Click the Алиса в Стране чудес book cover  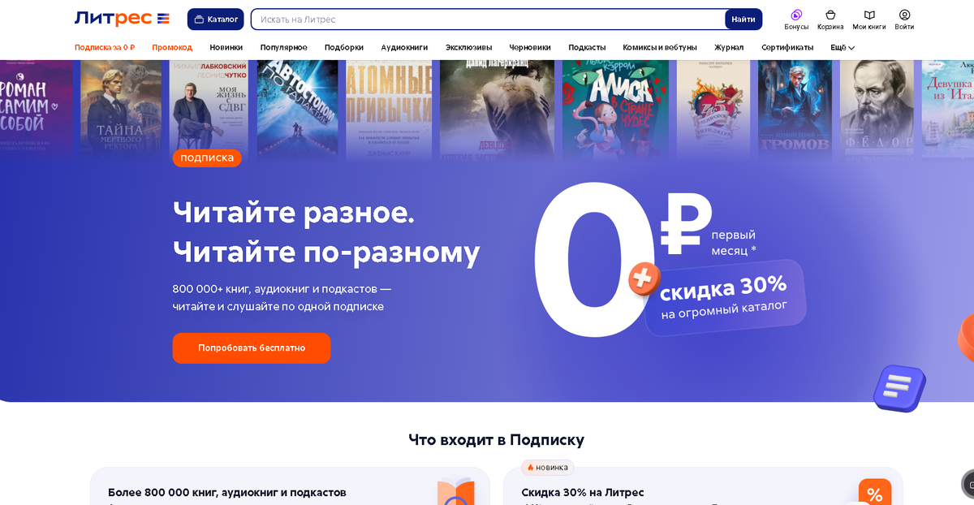tap(615, 106)
